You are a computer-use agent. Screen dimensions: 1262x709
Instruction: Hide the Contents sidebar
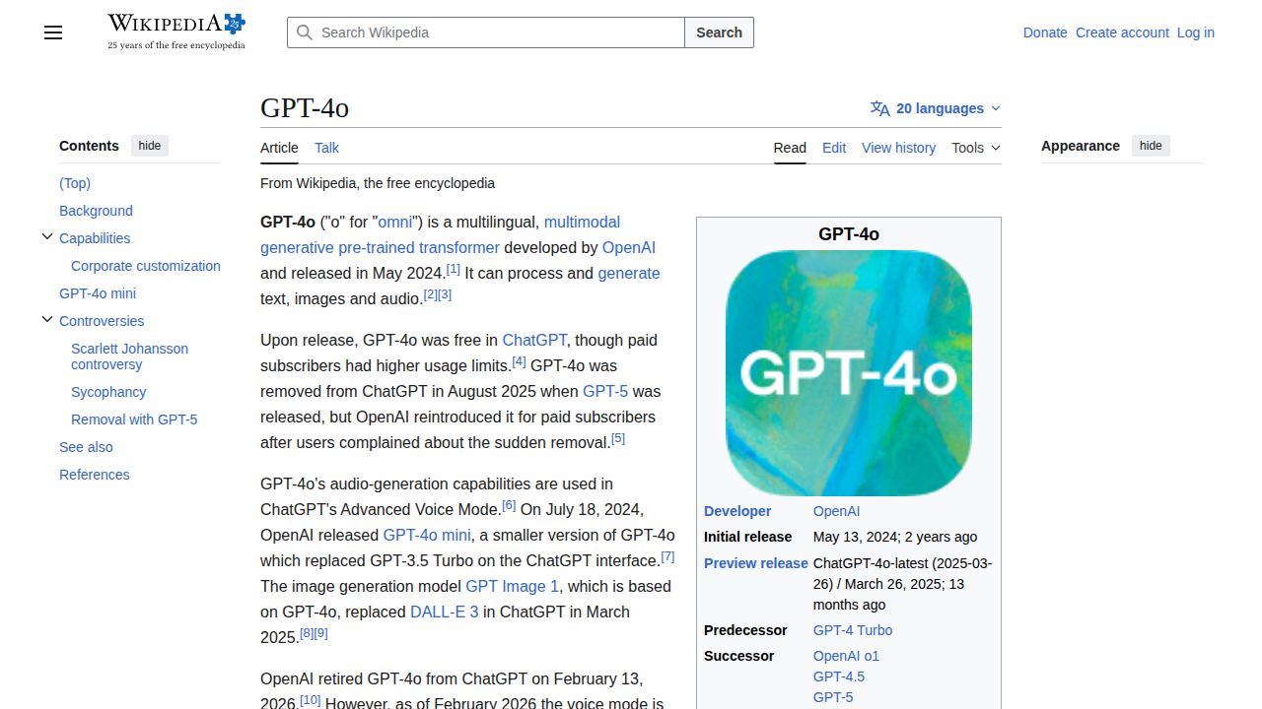pos(150,146)
